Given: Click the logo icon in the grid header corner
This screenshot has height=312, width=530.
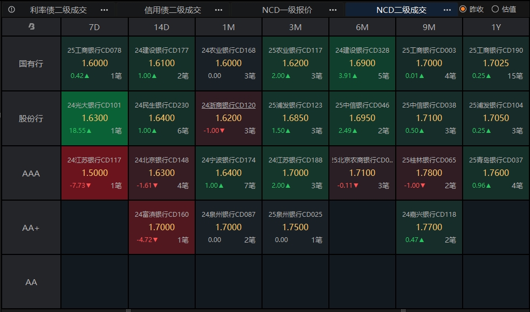Looking at the screenshot, I should click(31, 26).
